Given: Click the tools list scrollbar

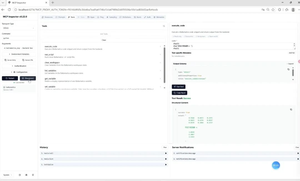Looking at the screenshot, I should pos(164,65).
